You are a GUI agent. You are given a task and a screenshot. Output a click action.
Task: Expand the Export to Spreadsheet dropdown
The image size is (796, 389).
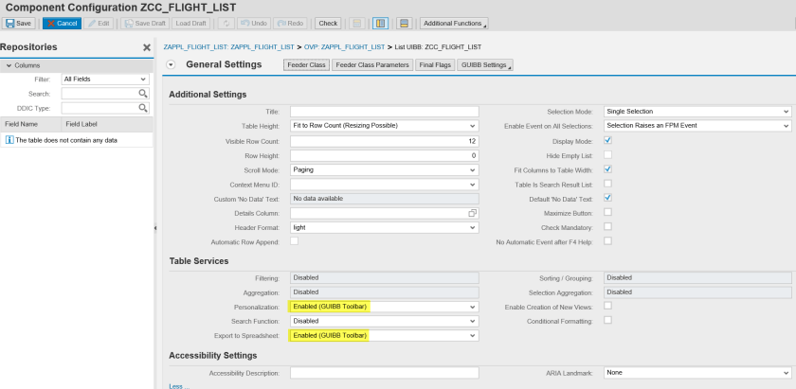click(472, 335)
